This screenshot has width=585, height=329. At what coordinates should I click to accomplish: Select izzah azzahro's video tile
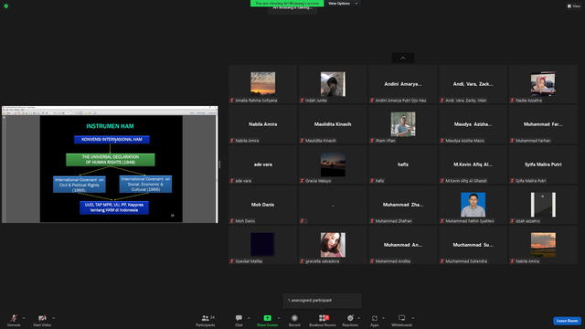(x=543, y=205)
